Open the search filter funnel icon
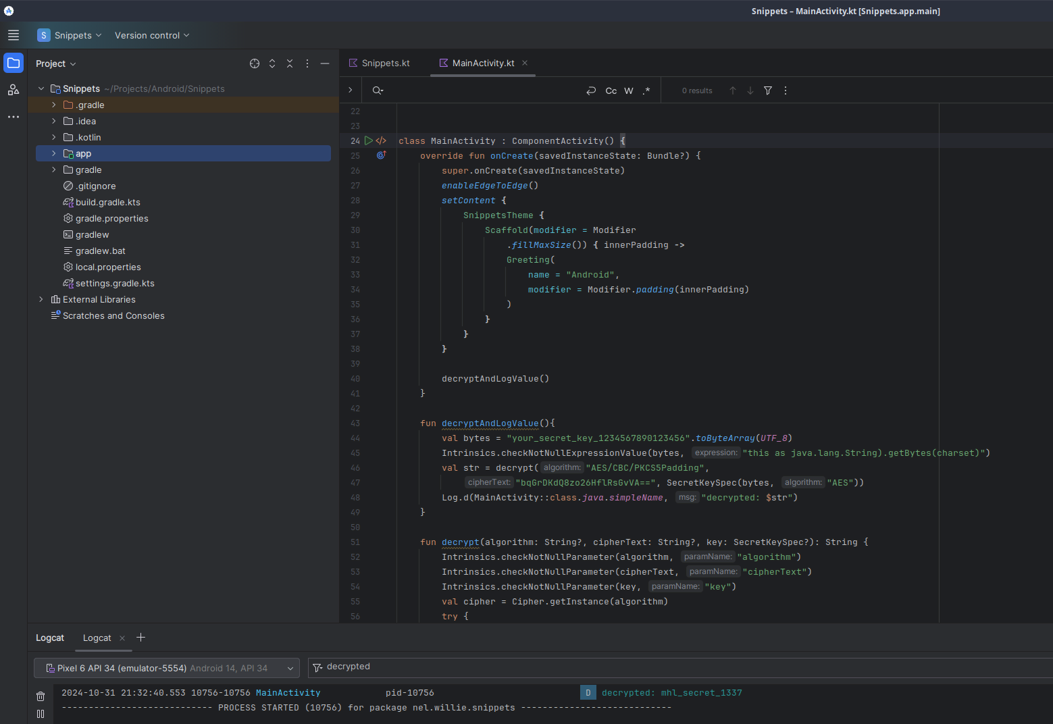Image resolution: width=1053 pixels, height=724 pixels. click(768, 90)
